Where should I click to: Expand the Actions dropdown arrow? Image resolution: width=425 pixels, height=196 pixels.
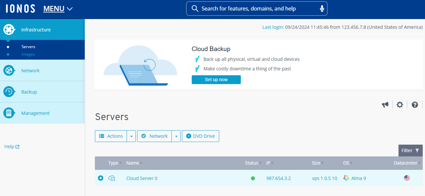[131, 136]
